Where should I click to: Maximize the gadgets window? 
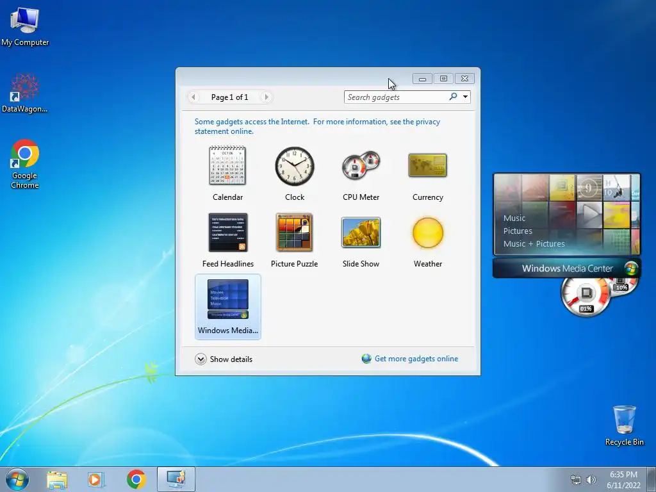(443, 79)
